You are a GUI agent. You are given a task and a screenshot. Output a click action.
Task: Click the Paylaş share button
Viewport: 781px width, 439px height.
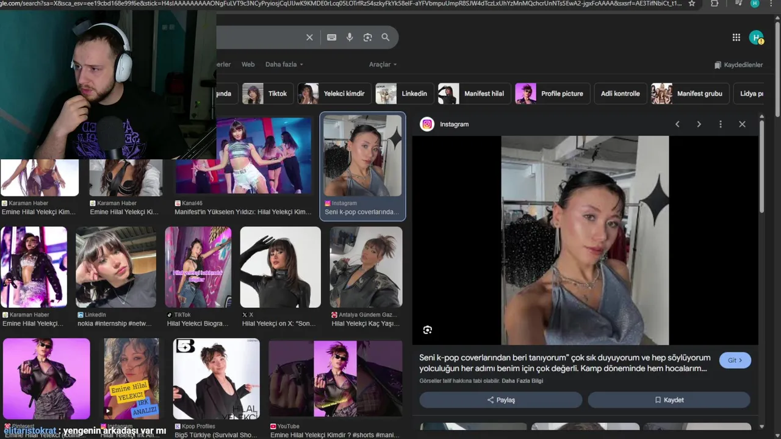[500, 400]
